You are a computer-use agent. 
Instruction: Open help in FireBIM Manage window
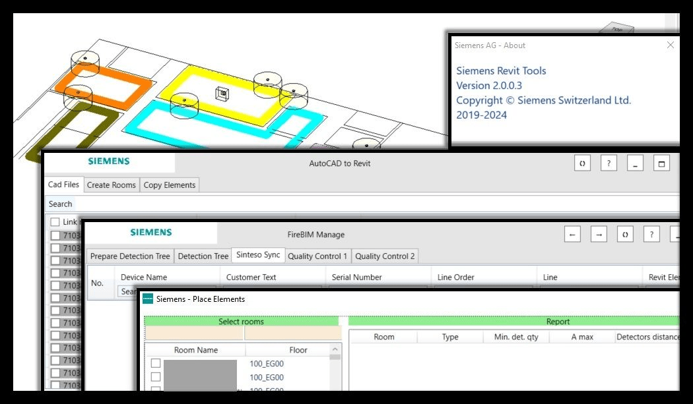651,235
